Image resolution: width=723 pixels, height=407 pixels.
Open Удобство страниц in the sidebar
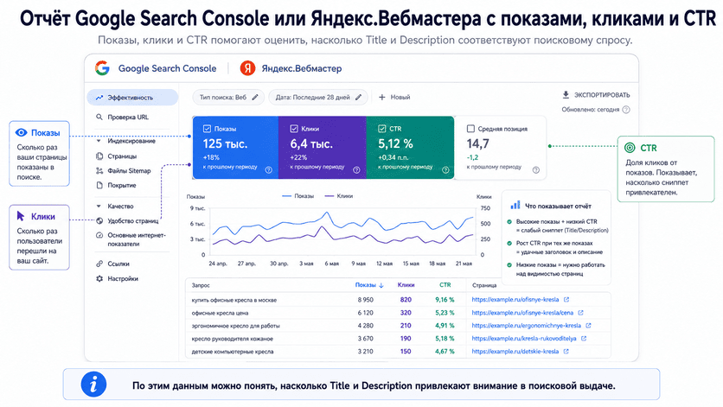coord(133,221)
